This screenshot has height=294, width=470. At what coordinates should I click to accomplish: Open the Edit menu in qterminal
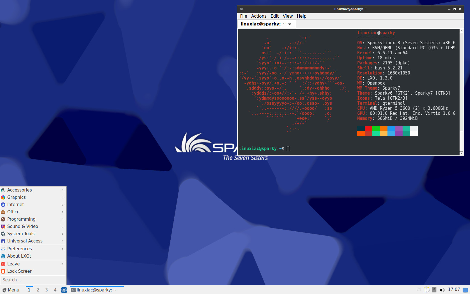[x=274, y=16]
